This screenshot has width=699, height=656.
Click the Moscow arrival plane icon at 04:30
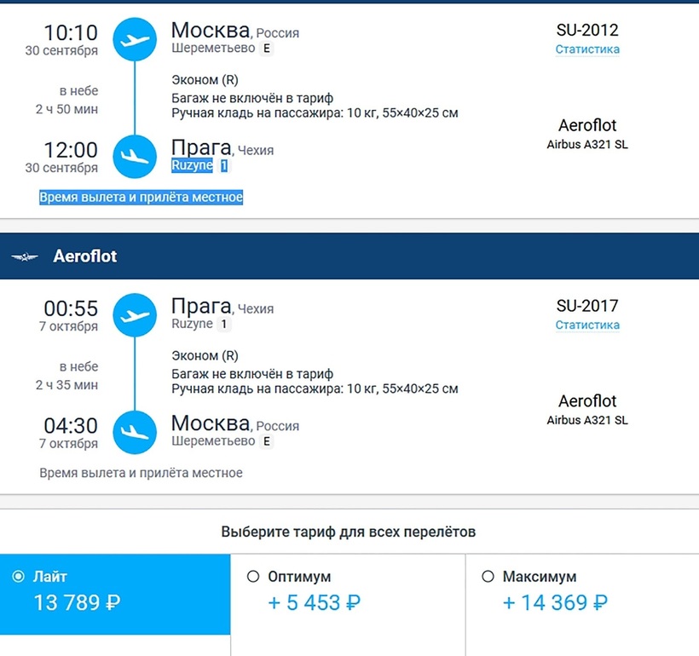click(135, 433)
